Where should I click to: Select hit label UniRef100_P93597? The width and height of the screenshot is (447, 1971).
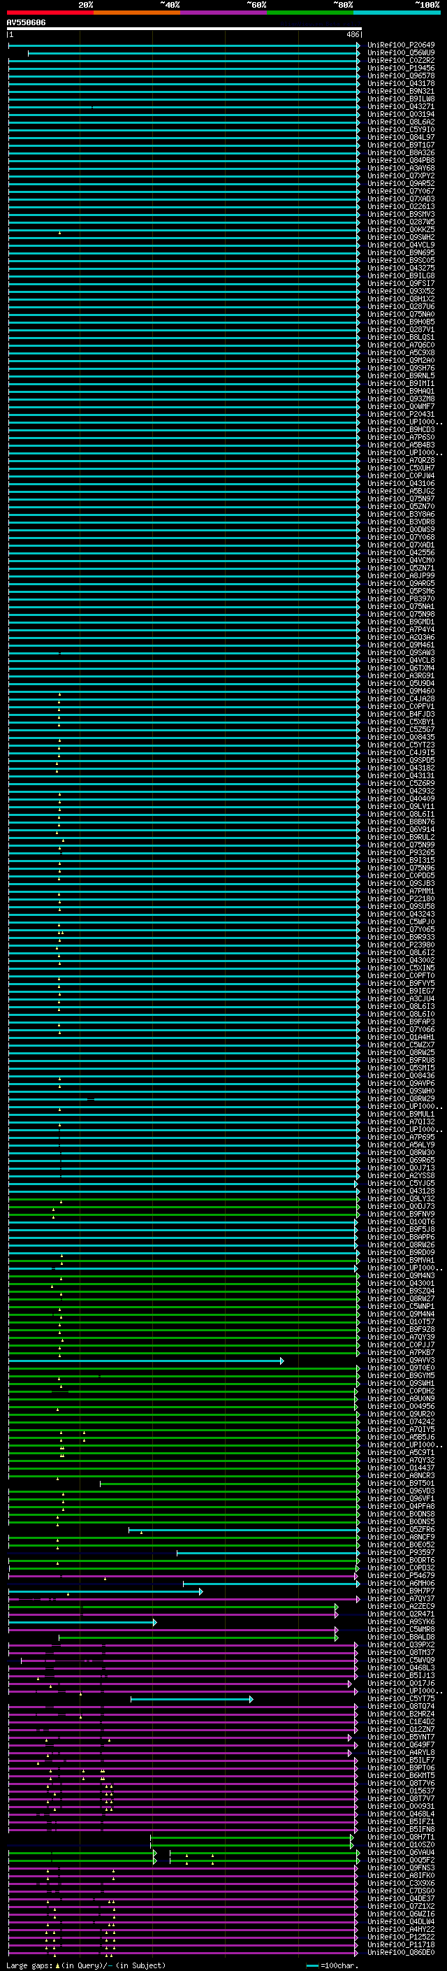click(x=401, y=1553)
